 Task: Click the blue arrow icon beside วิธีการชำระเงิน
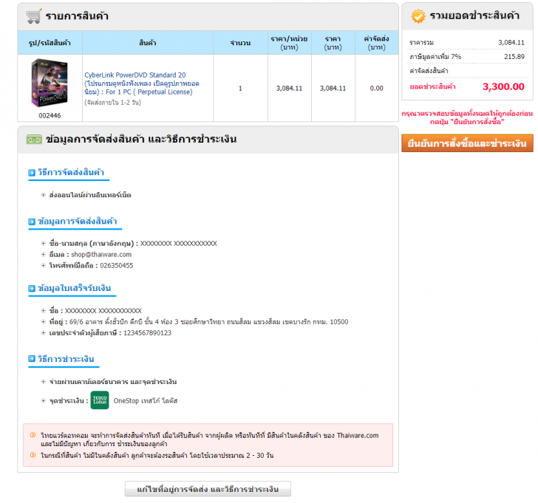click(x=32, y=359)
